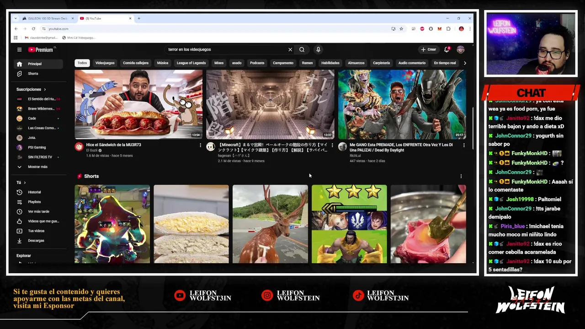Expand Mostrar más subscriptions
The image size is (585, 329).
pos(38,167)
